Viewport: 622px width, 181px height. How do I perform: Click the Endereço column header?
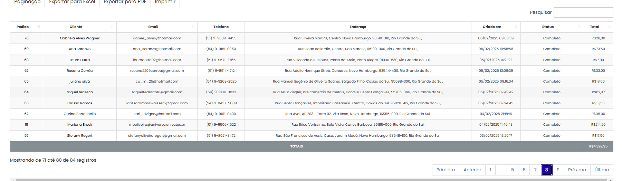coord(358,27)
